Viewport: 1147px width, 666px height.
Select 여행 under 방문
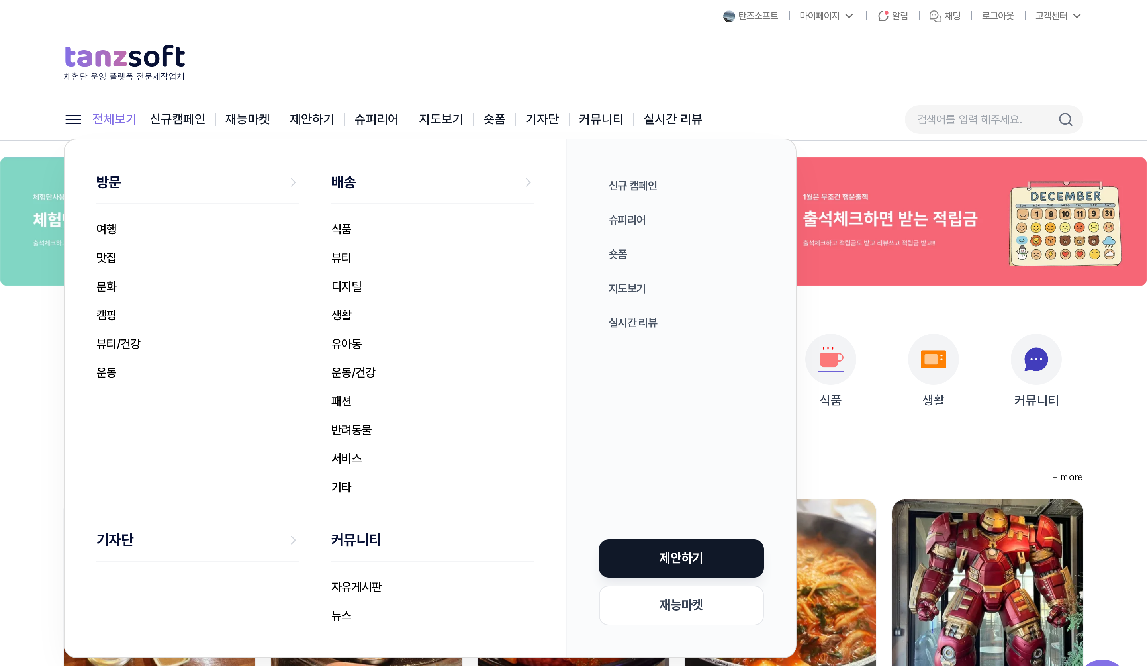106,229
